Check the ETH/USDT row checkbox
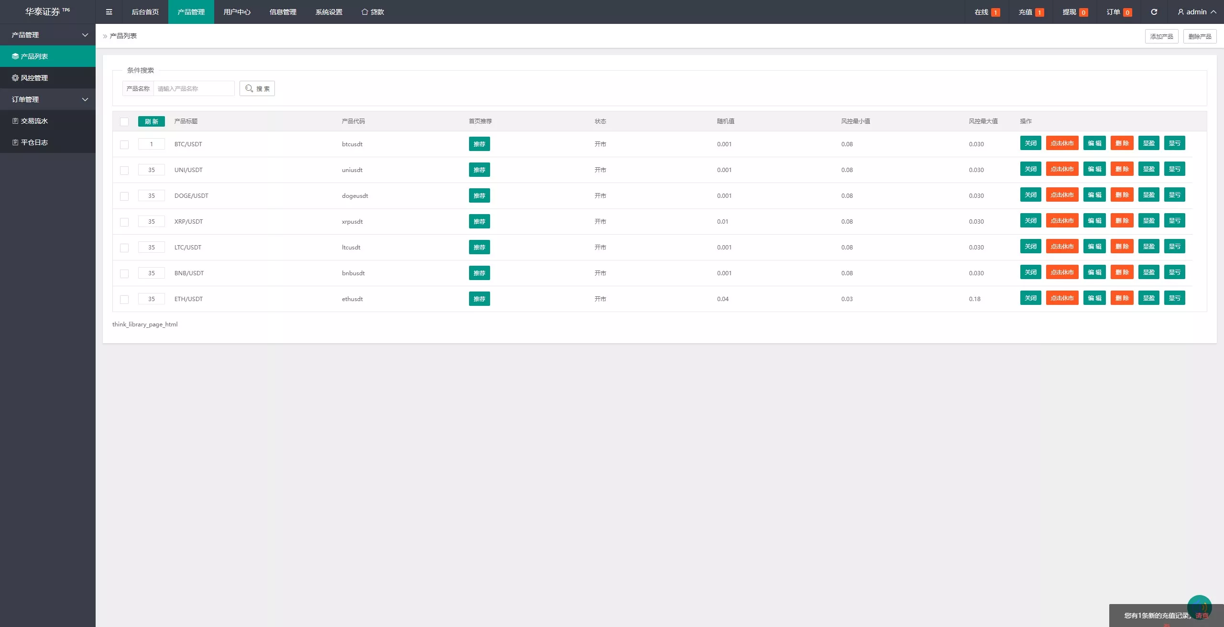This screenshot has height=627, width=1224. (x=124, y=299)
